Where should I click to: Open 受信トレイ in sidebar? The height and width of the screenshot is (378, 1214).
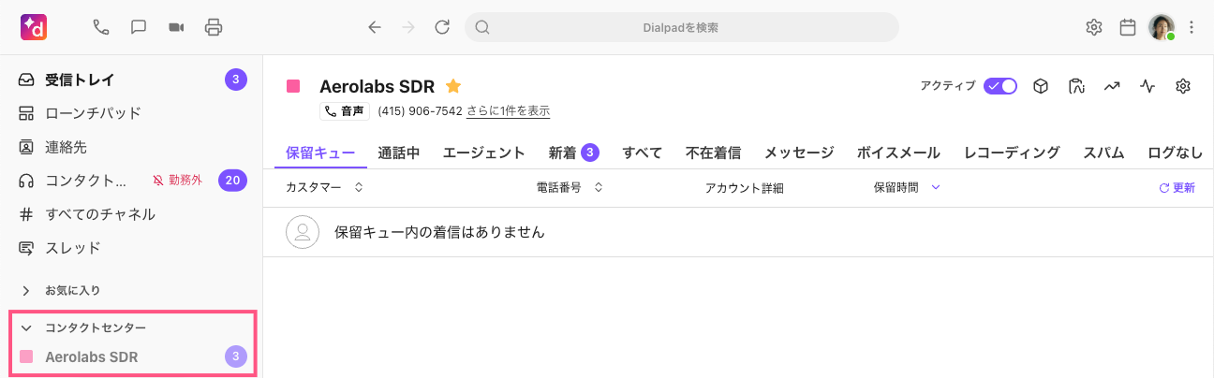(x=132, y=80)
